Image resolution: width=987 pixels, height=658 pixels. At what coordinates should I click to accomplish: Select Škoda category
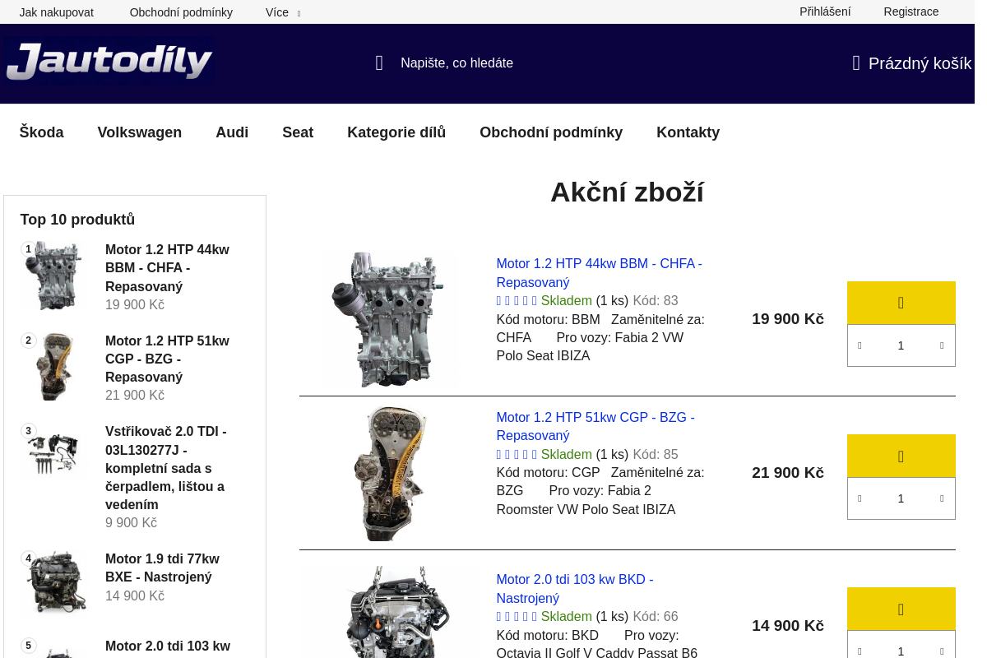click(x=41, y=132)
